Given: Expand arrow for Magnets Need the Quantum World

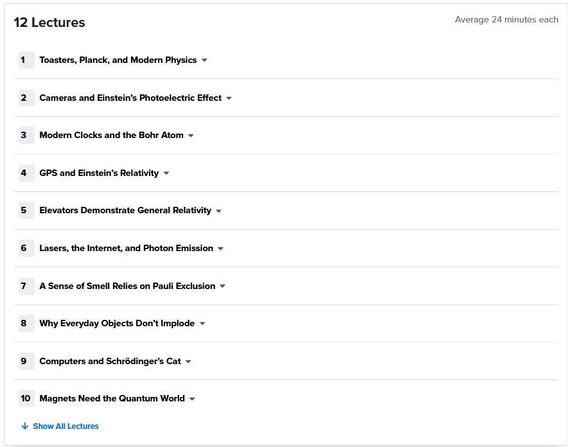Looking at the screenshot, I should pos(192,399).
